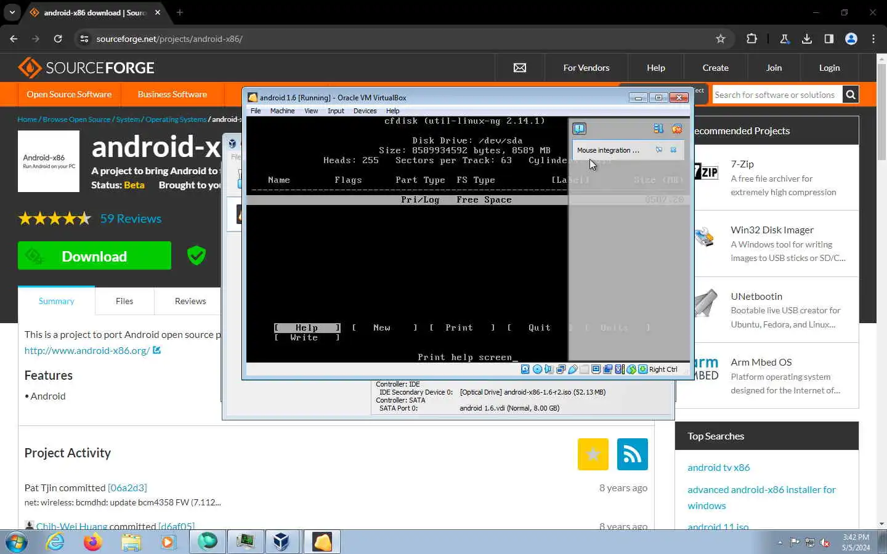Click the hard disk activity indicator in VM status bar
The height and width of the screenshot is (554, 887).
pos(525,369)
